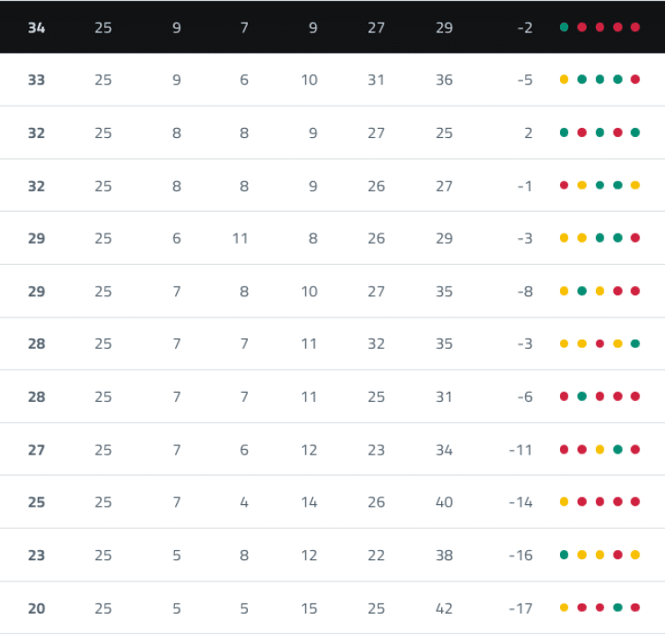Click the green dot in the -8 goal difference row
Screen dimensions: 665x643
click(x=582, y=292)
